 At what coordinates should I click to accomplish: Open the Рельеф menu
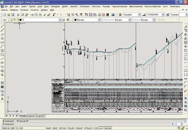(106, 6)
